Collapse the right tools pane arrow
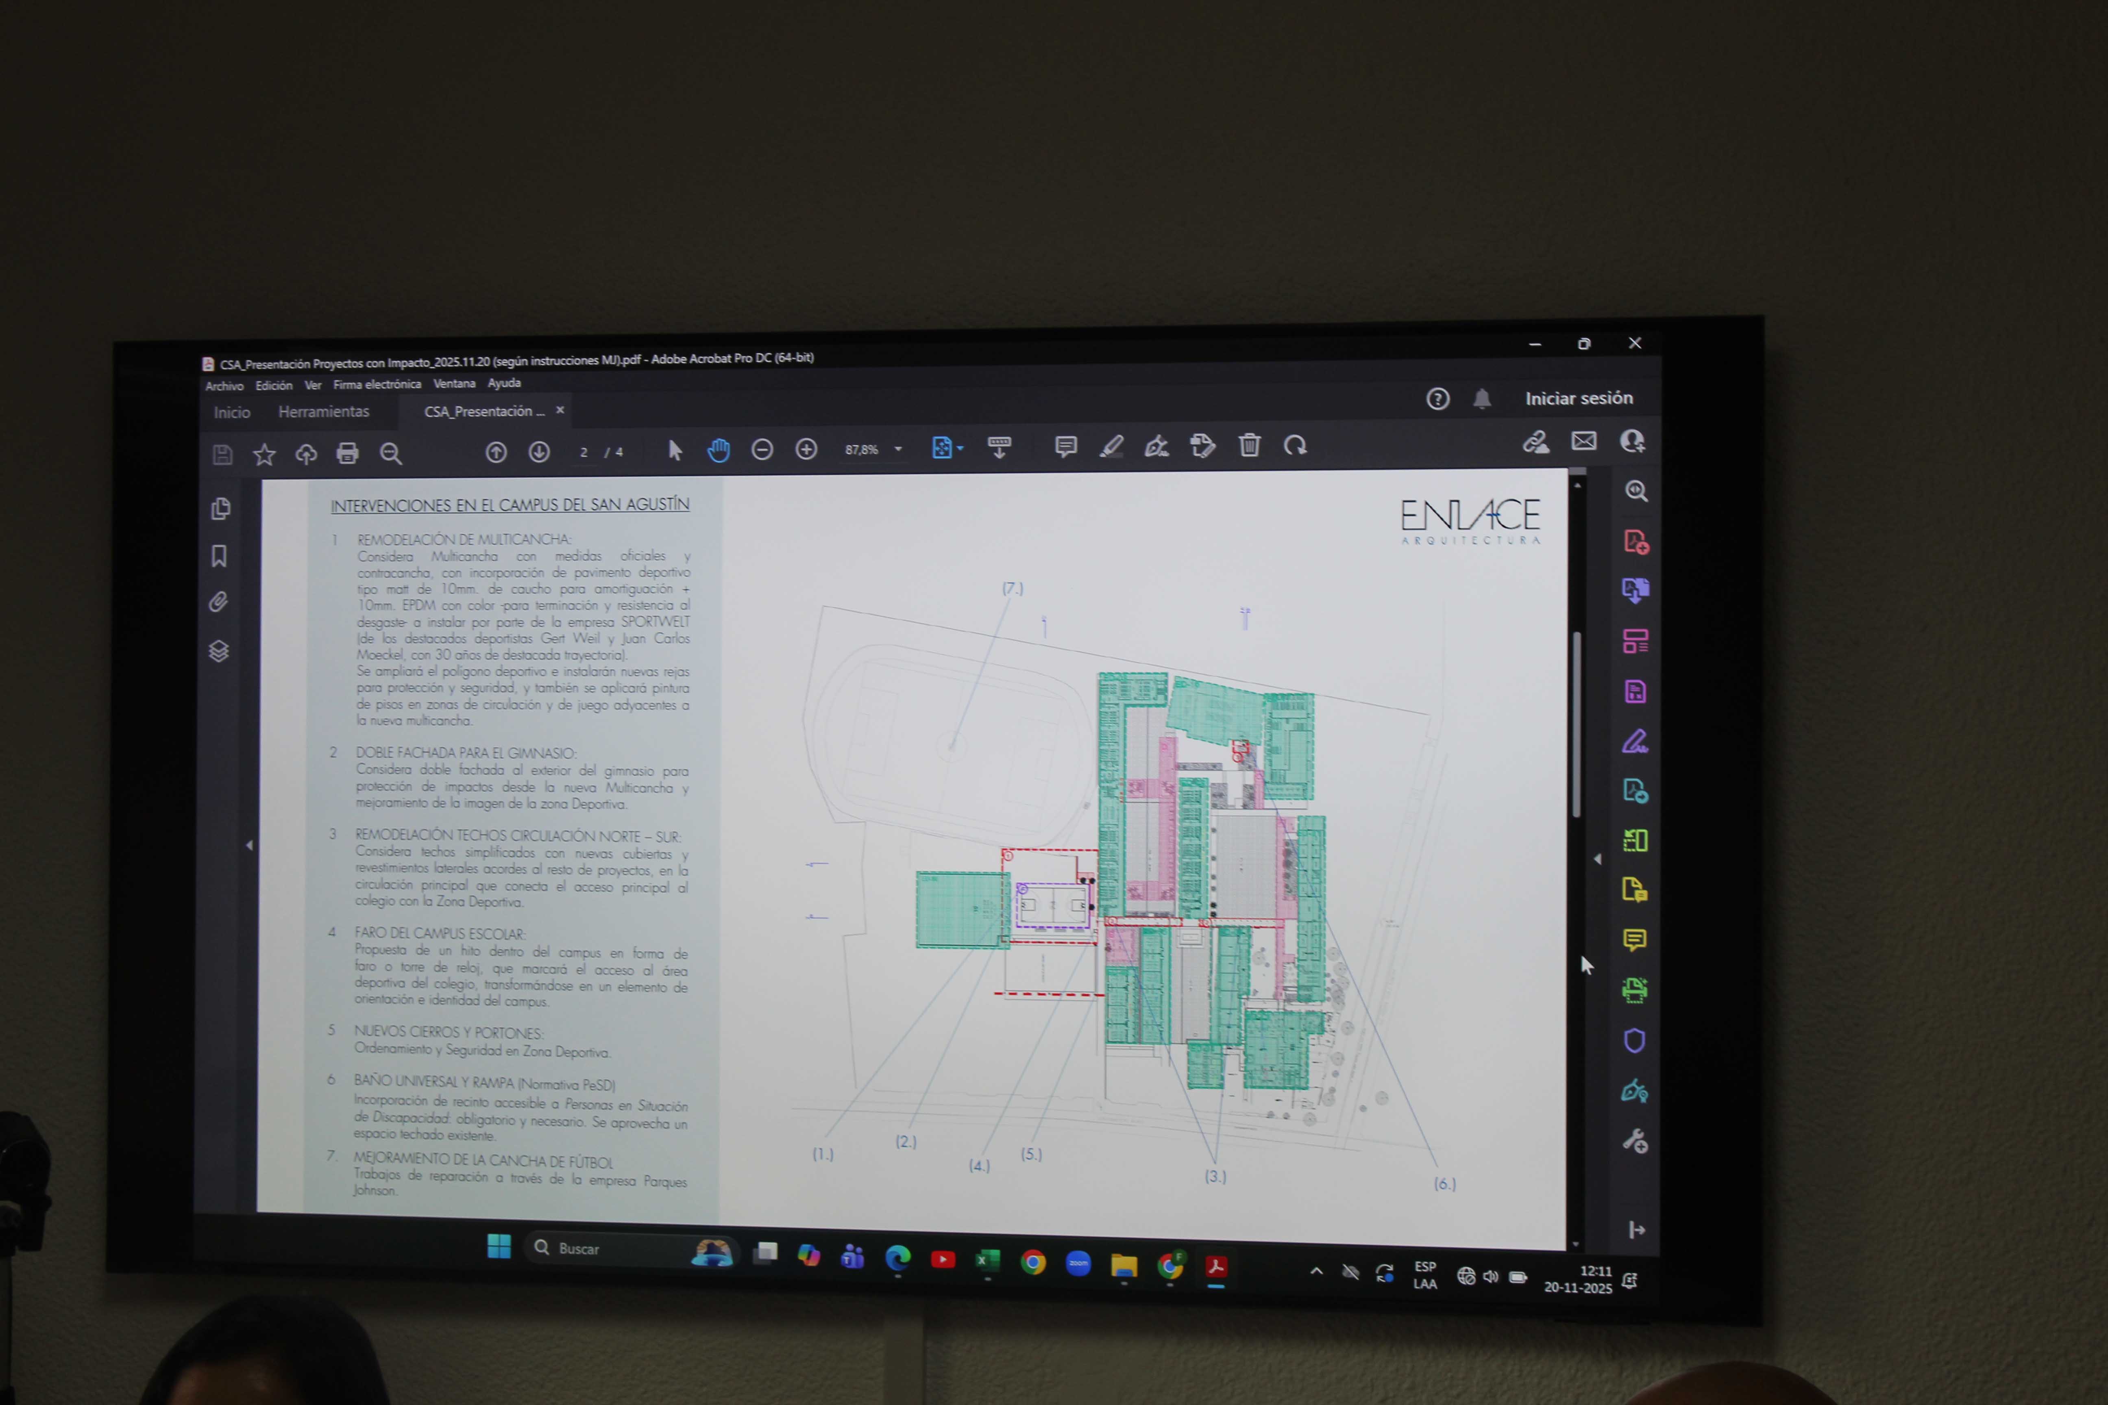The height and width of the screenshot is (1405, 2108). pos(1597,859)
